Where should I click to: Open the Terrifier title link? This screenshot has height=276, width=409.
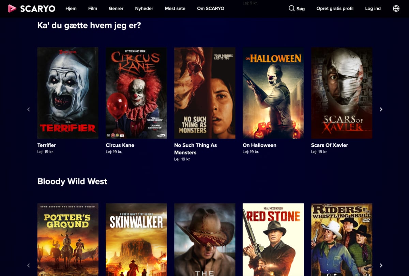(47, 145)
